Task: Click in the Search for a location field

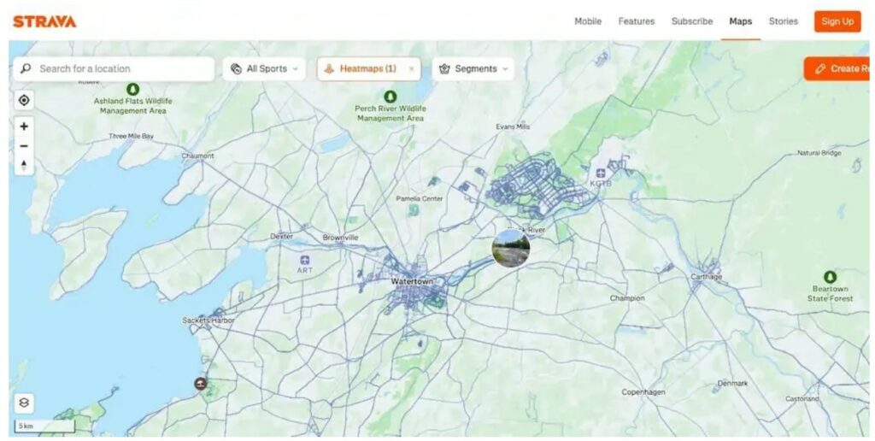Action: [x=114, y=68]
